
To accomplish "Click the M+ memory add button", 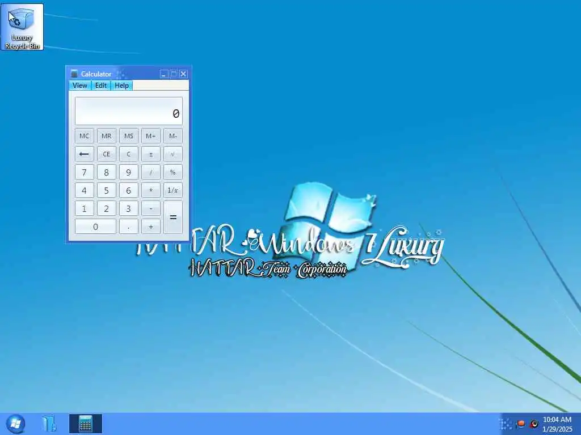I will pos(151,136).
